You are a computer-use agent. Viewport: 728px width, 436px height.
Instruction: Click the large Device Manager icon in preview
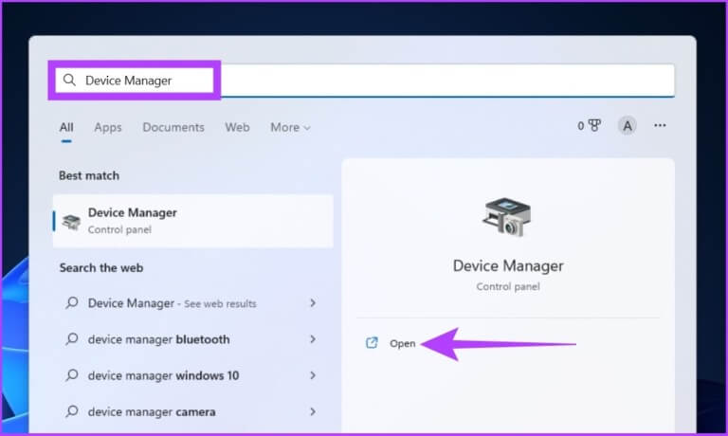(507, 217)
